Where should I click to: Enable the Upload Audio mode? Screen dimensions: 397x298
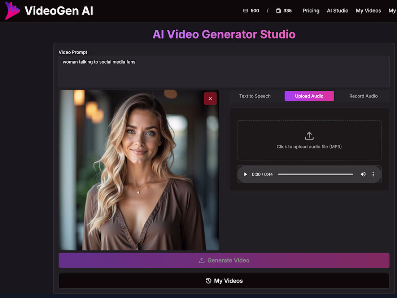point(309,96)
